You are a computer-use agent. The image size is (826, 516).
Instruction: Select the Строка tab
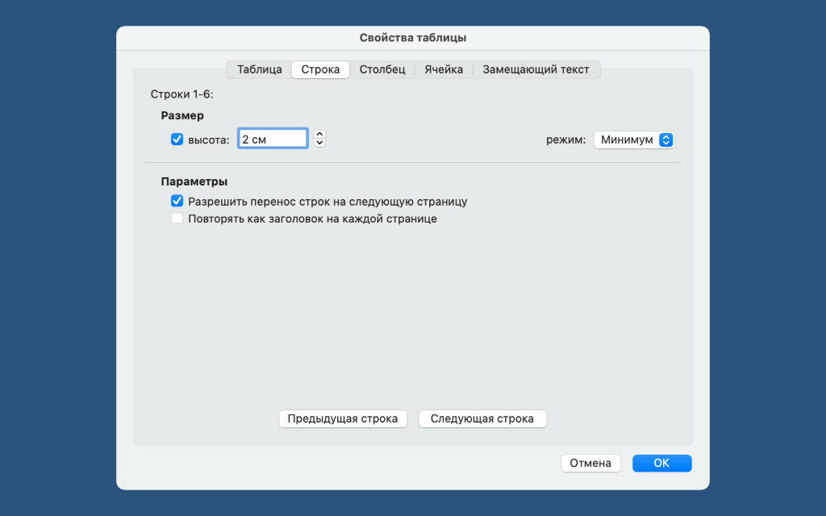[320, 69]
